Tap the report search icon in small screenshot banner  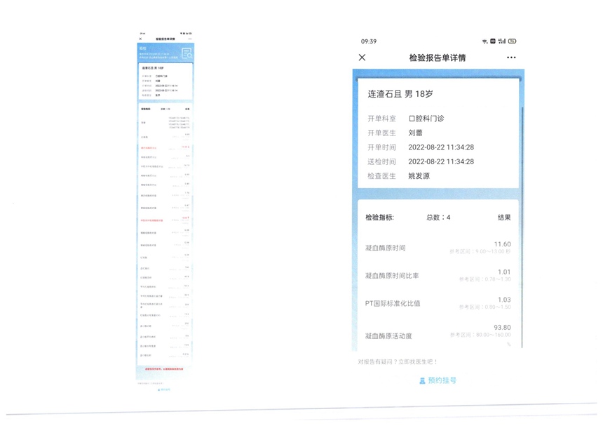[187, 53]
